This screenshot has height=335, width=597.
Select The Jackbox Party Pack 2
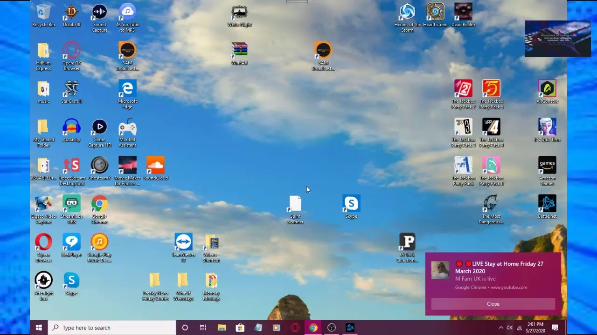(463, 95)
